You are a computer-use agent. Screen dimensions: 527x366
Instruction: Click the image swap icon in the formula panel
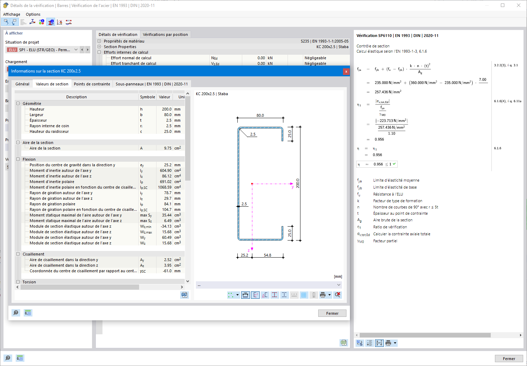coord(360,343)
